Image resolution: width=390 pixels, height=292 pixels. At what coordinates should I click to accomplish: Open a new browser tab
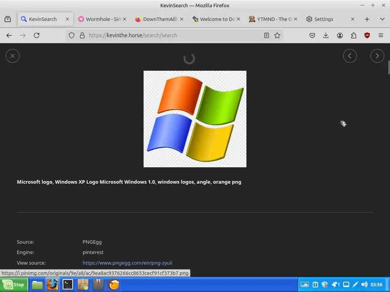click(367, 19)
